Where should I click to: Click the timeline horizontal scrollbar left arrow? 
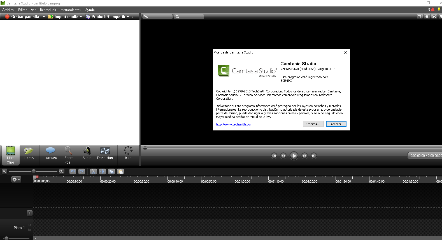pos(35,239)
